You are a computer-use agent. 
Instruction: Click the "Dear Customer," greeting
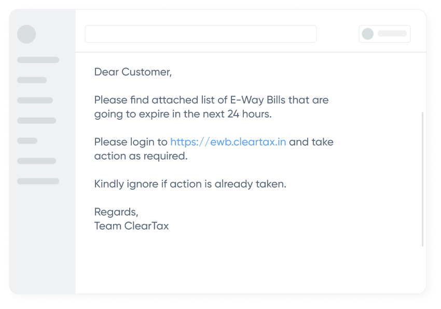coord(133,72)
